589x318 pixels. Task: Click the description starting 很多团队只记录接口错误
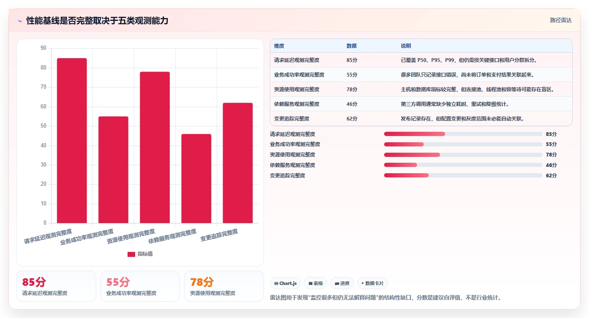click(x=467, y=75)
